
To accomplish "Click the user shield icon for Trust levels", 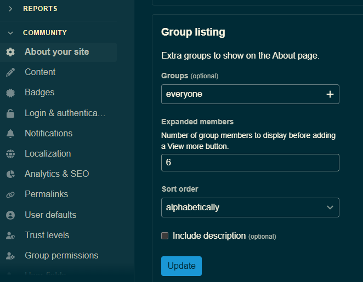I will 10,235.
